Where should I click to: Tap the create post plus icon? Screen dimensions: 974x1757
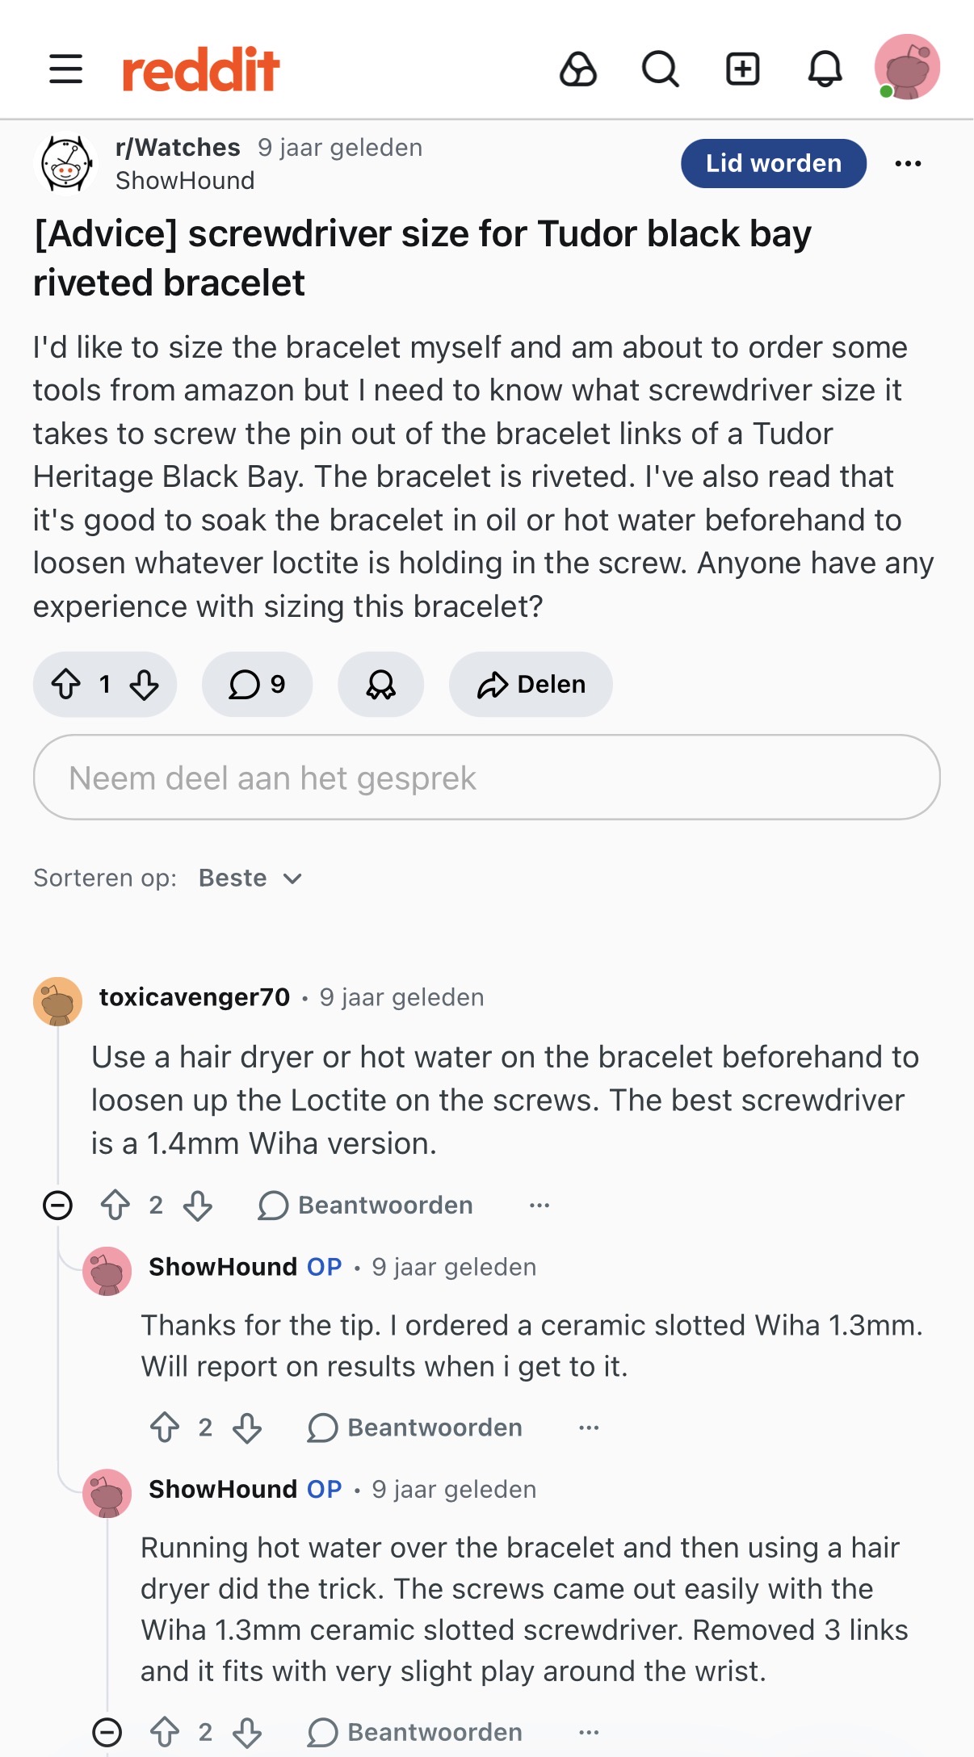742,69
